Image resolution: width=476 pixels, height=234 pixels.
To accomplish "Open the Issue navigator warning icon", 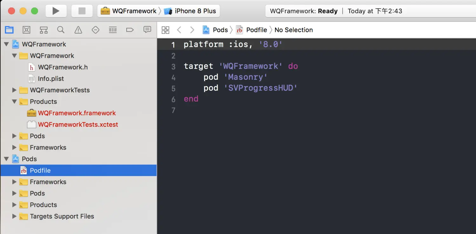I will click(78, 30).
